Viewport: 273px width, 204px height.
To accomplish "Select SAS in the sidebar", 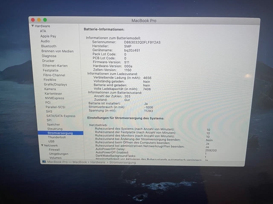I will [x=49, y=111].
